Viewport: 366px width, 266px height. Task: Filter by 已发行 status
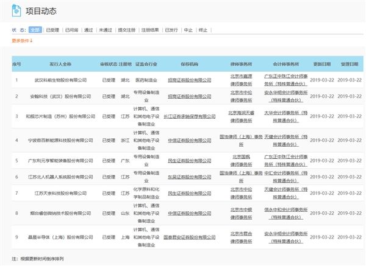click(x=171, y=30)
